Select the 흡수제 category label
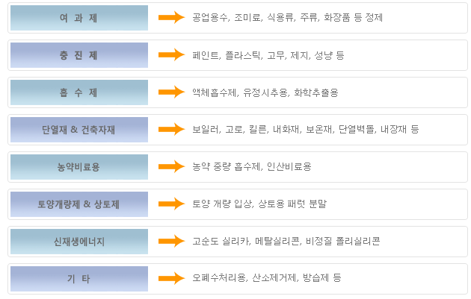Viewport: 471px width, 299px height. coord(79,92)
